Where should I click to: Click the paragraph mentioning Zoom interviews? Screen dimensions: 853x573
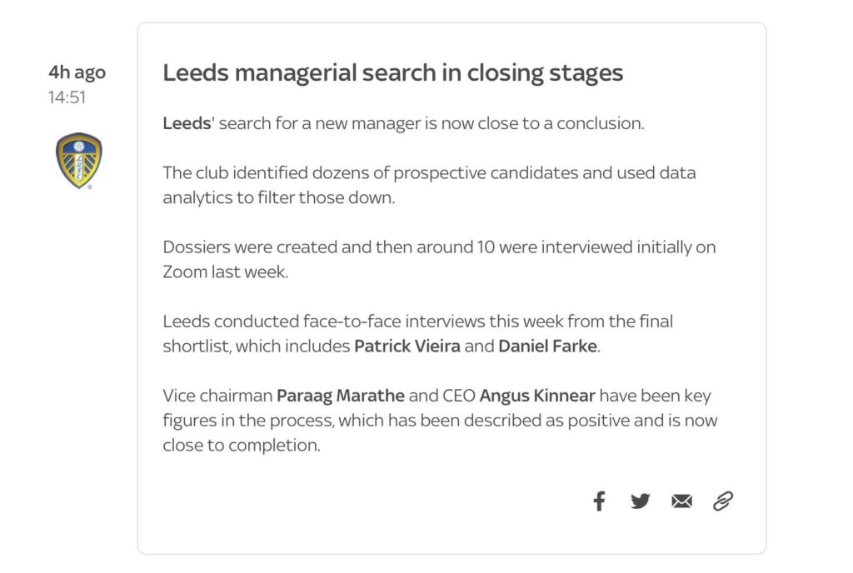click(439, 259)
